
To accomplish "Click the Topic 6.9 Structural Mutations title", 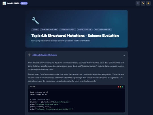I will [75, 36].
